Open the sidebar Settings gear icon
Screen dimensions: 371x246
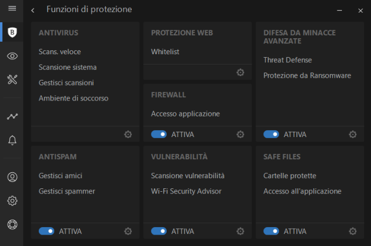coord(12,200)
